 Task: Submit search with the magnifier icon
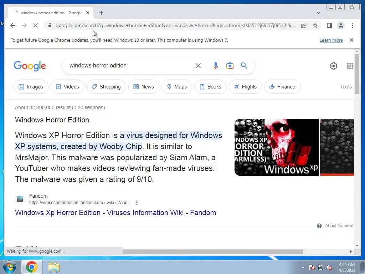pos(244,66)
